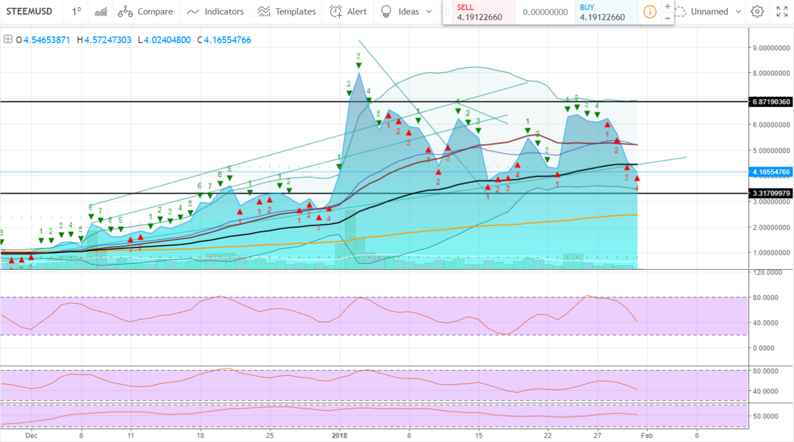This screenshot has width=794, height=442.
Task: Click the orange order info icon
Action: (x=650, y=12)
